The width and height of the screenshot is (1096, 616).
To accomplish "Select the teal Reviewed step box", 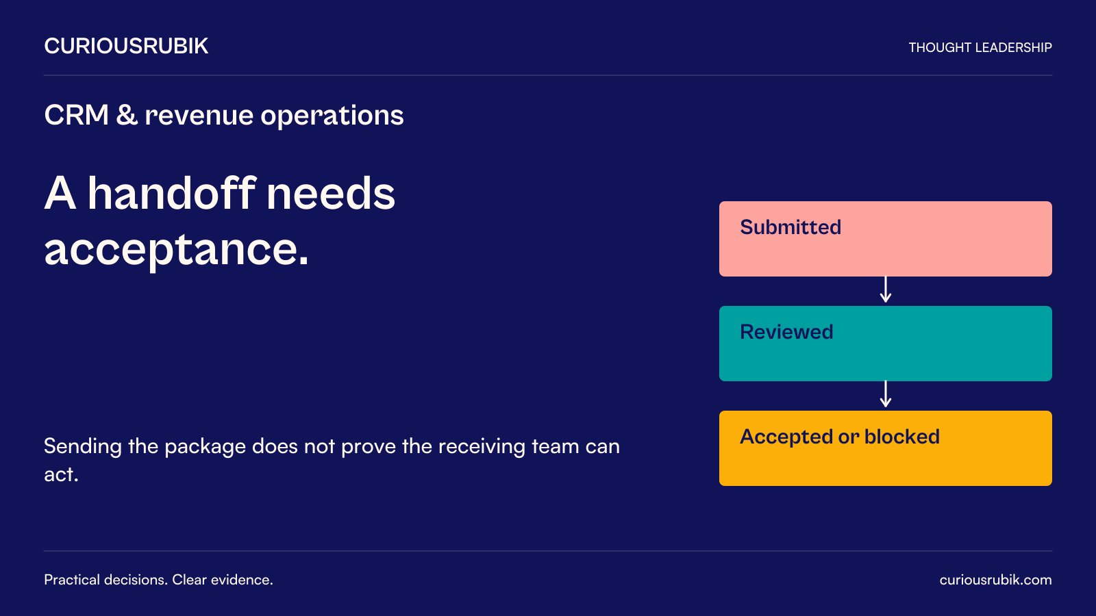I will pos(886,344).
